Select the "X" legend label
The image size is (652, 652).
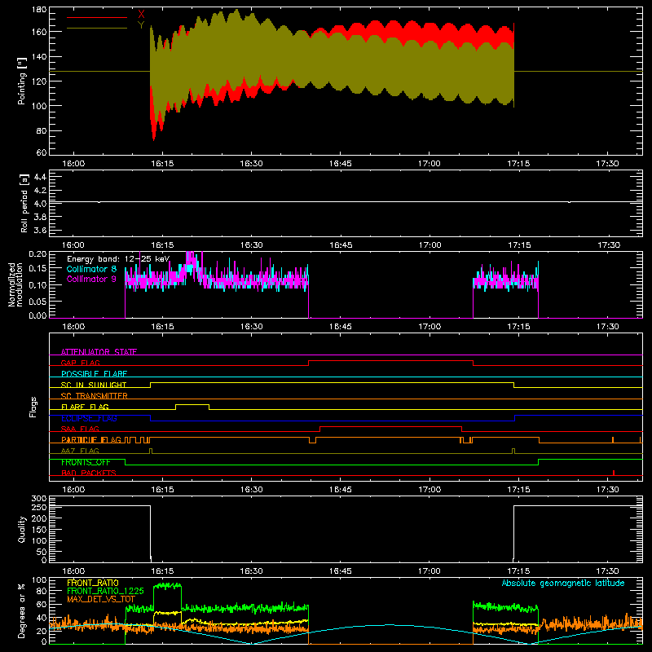[x=141, y=15]
